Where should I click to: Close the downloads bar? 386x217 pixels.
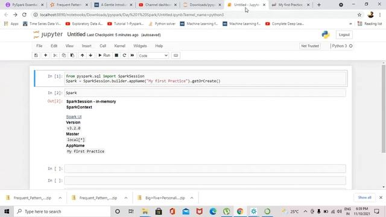point(381,198)
